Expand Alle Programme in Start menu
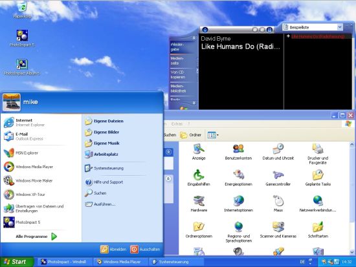Viewport: 356px width, 267px height. pyautogui.click(x=36, y=237)
